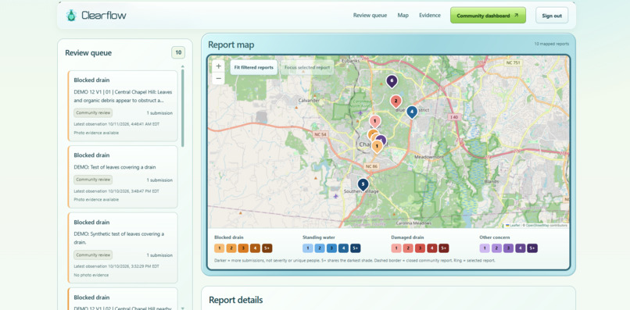Click the review queue count badge 10
Screen dimensions: 630x310
point(178,52)
